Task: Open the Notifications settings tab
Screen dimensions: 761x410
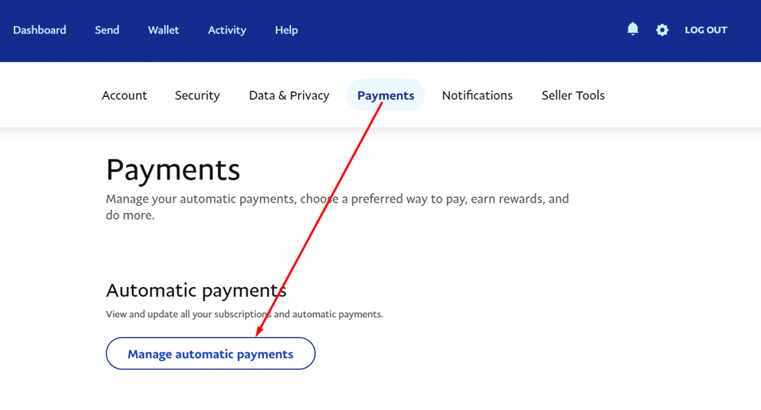Action: pos(478,95)
